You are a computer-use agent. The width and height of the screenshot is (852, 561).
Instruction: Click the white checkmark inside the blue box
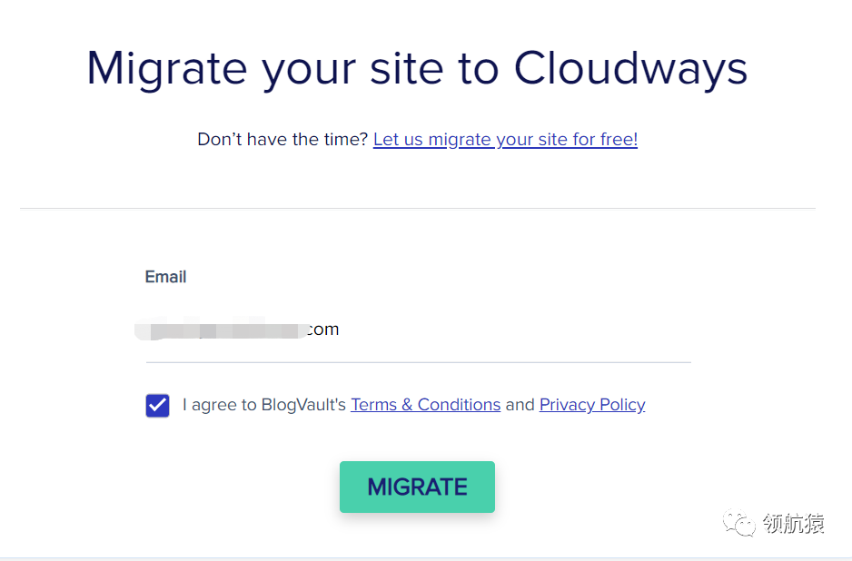(x=157, y=405)
